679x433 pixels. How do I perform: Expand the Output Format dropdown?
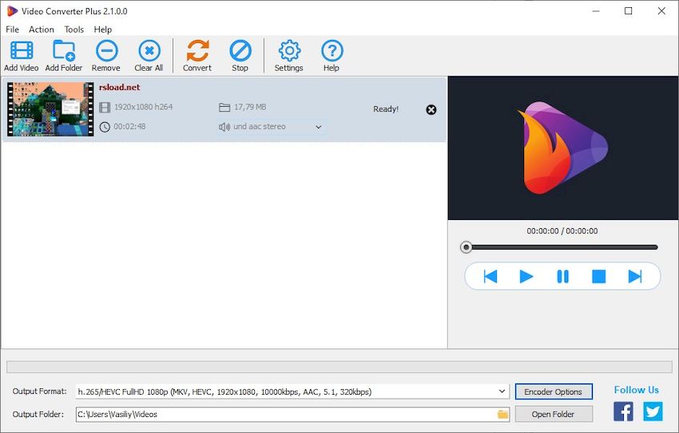tap(502, 392)
